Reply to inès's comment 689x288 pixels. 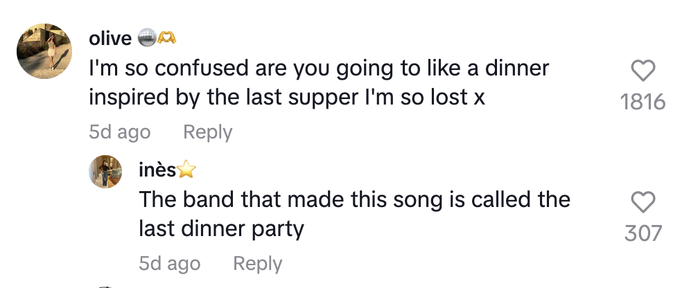pyautogui.click(x=257, y=264)
